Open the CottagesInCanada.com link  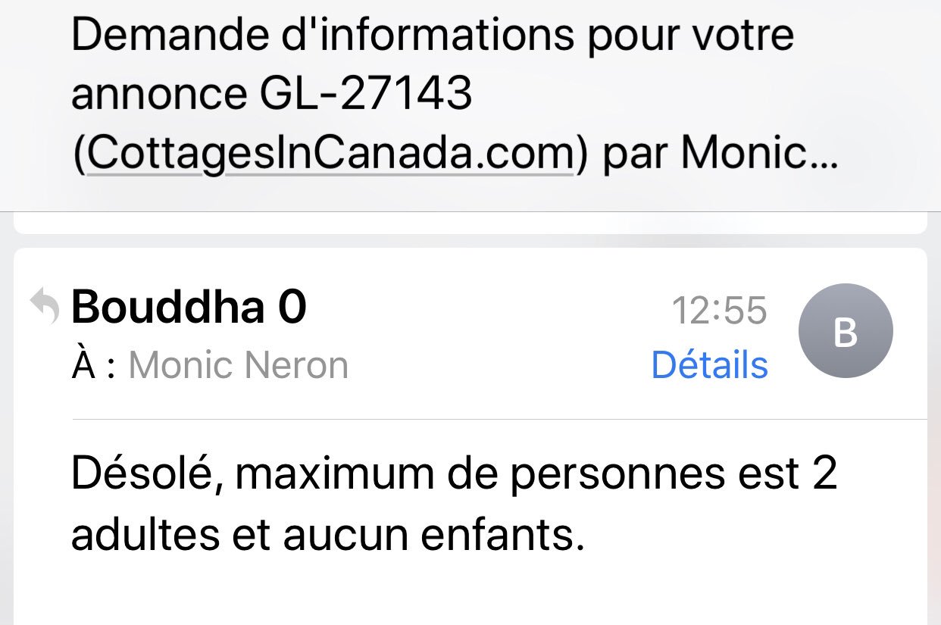[330, 152]
